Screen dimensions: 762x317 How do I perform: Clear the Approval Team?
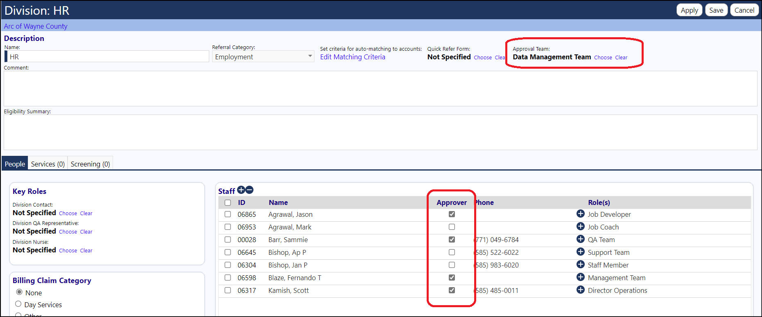tap(621, 58)
